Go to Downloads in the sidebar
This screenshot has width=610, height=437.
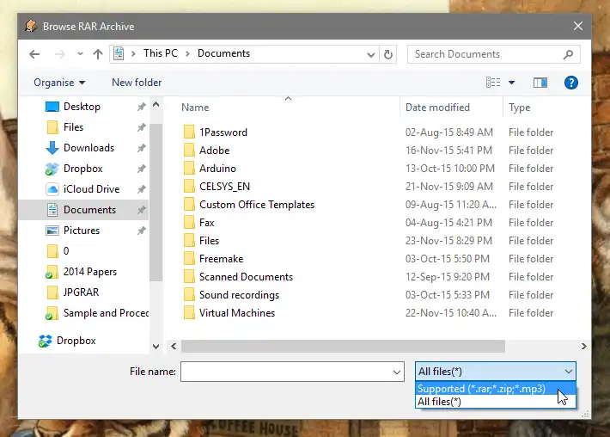pyautogui.click(x=88, y=148)
